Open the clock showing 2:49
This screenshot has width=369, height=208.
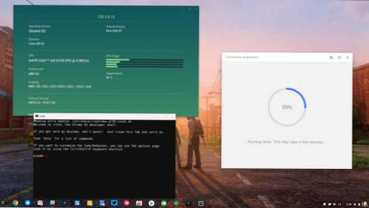click(349, 204)
